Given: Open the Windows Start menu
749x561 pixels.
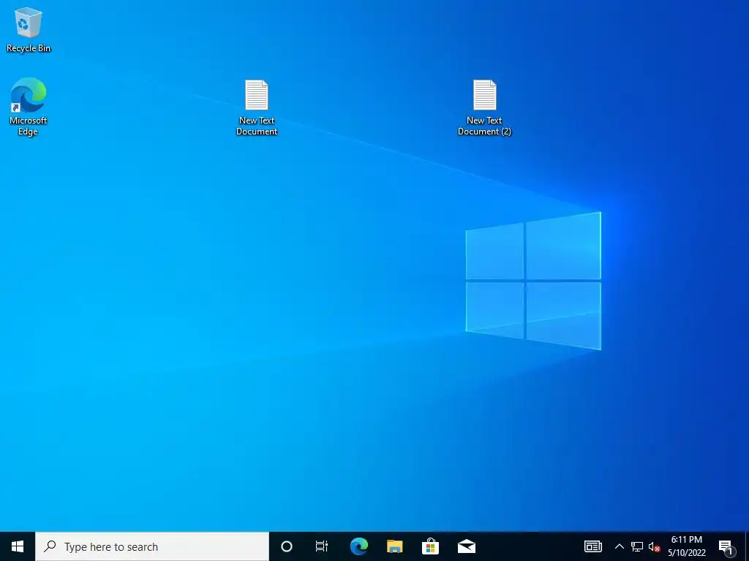Looking at the screenshot, I should click(x=18, y=546).
